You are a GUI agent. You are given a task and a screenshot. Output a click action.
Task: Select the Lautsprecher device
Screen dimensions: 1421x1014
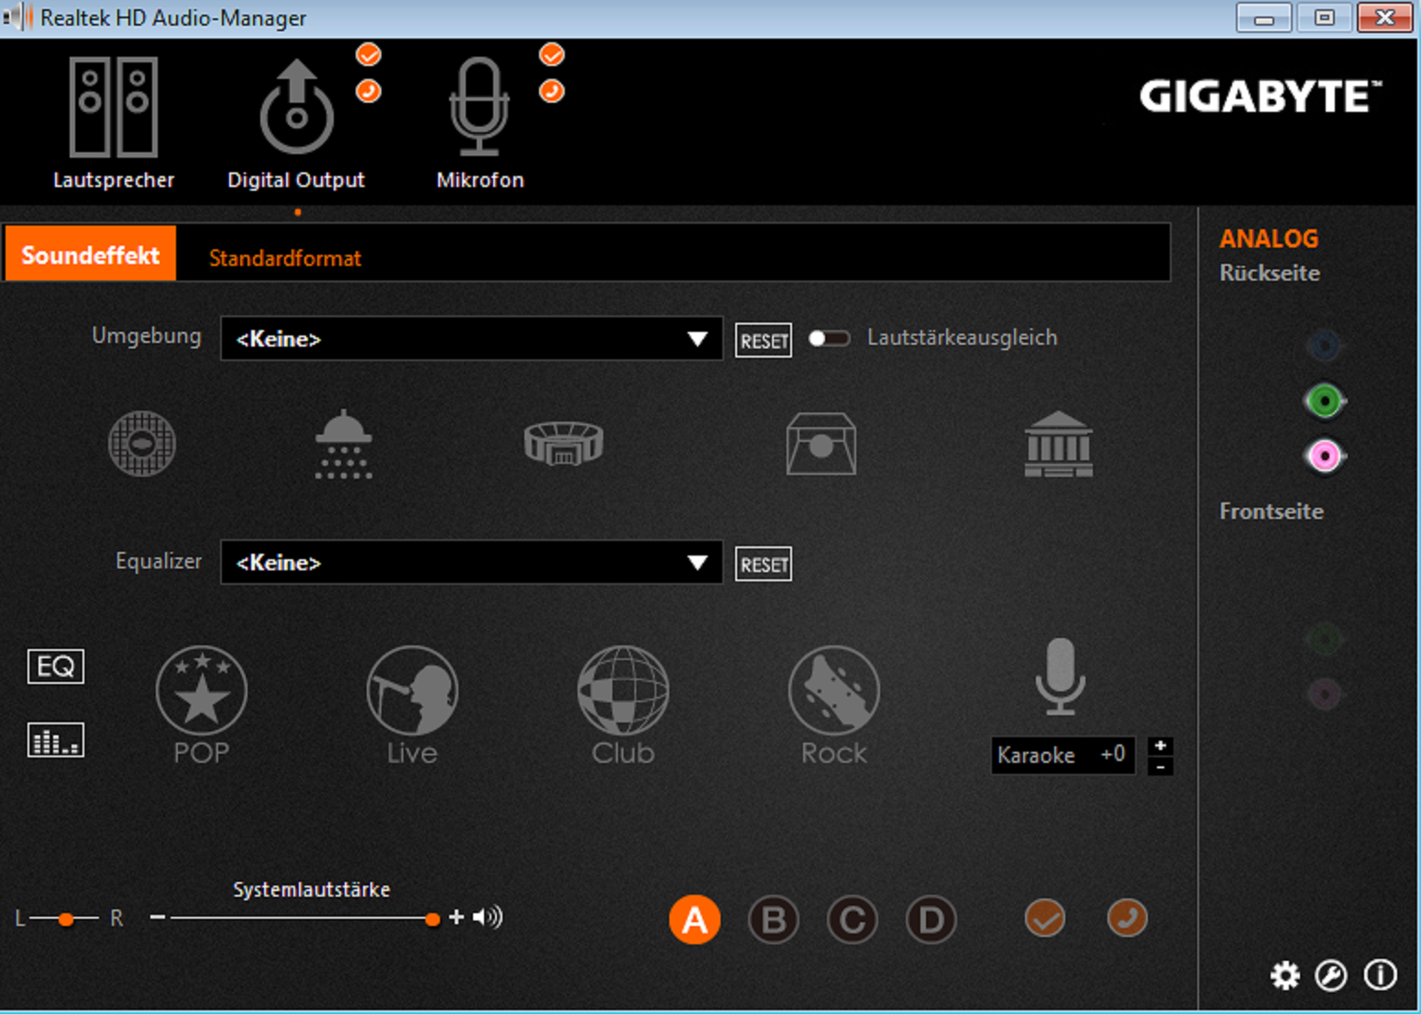[114, 122]
